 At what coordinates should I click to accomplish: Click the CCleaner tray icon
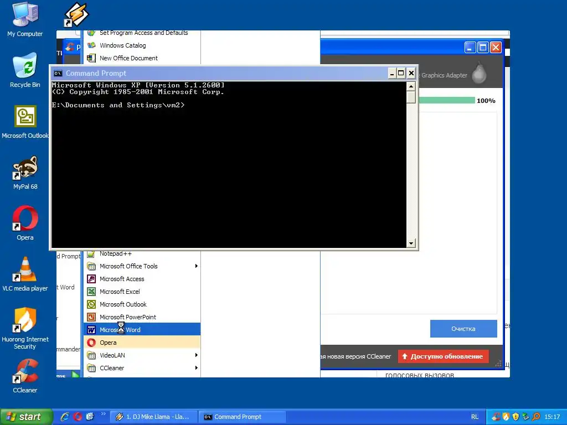[x=496, y=417]
